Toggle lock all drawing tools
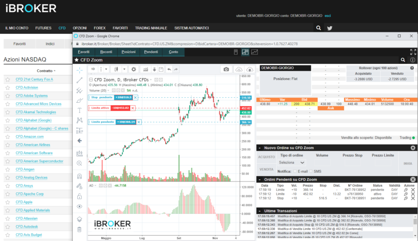 pos(80,196)
